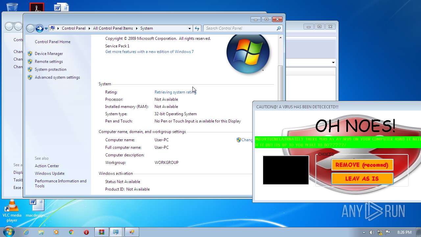Select System breadcrumb in address bar
Image resolution: width=421 pixels, height=237 pixels.
(x=147, y=28)
